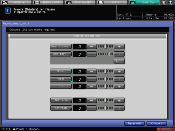Decrease Reg. post. with minus button

coord(91,54)
